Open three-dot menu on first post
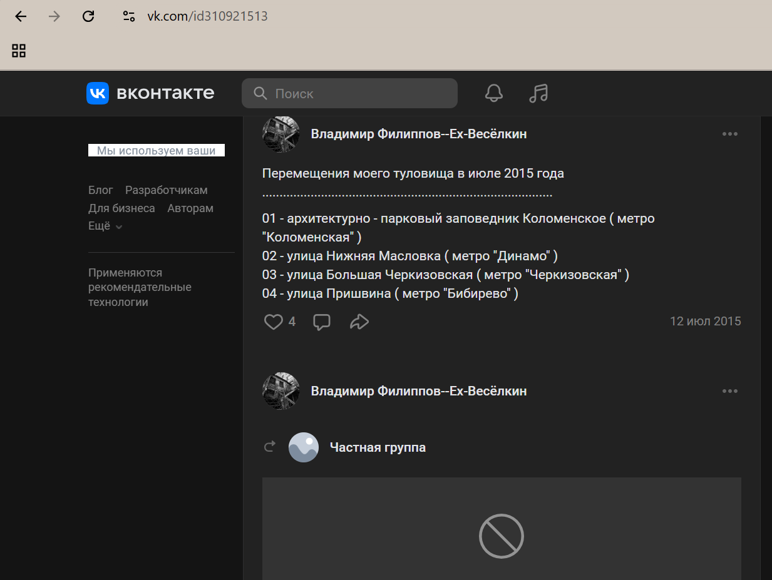Screen dimensions: 772x580 [729, 134]
